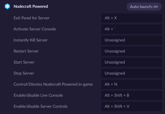Select the Start Server unassigned hotkey box
The image size is (165, 114).
tap(132, 62)
